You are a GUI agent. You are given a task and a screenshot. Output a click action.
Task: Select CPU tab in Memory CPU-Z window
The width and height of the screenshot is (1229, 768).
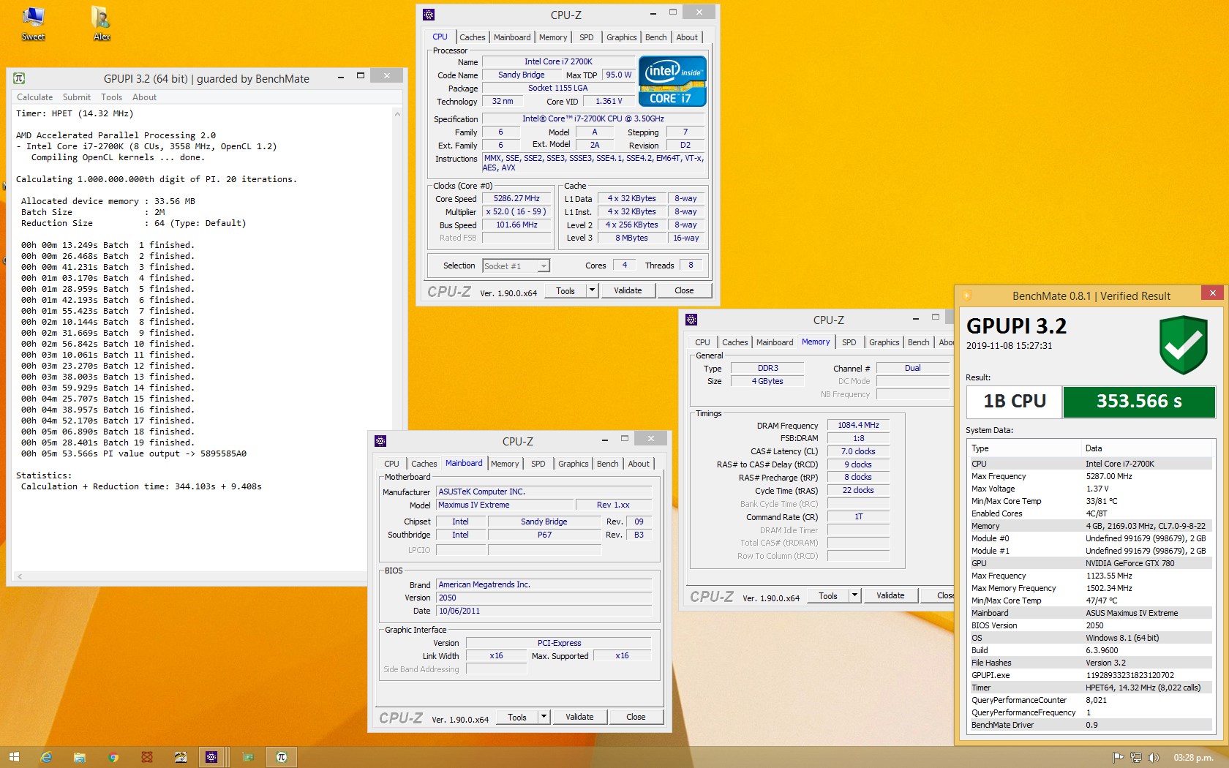(702, 342)
